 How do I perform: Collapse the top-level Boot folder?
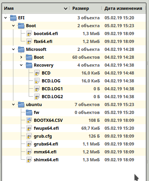13,26
